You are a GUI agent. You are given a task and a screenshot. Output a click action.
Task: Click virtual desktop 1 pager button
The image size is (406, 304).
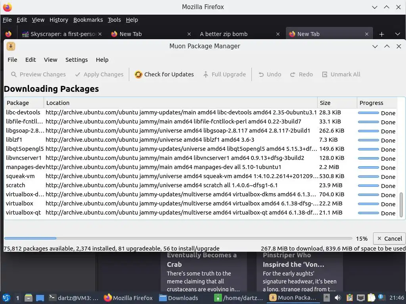coord(17,298)
